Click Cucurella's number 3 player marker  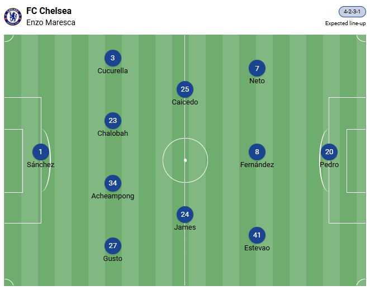tap(113, 58)
